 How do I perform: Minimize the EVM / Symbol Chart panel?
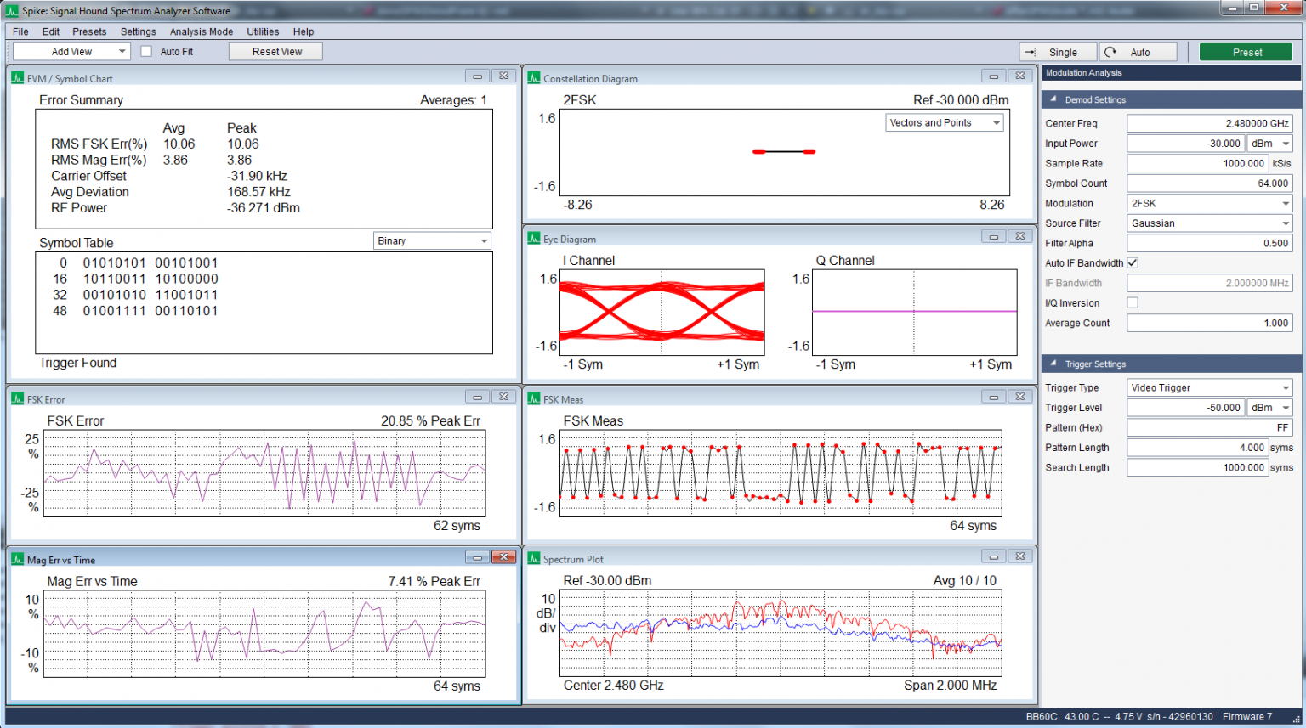pyautogui.click(x=477, y=76)
